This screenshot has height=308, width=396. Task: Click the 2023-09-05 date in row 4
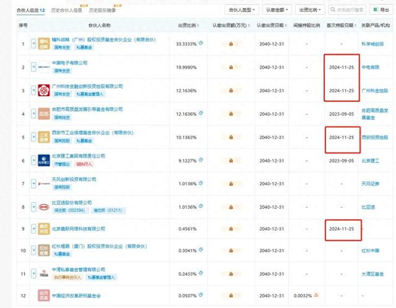click(342, 114)
